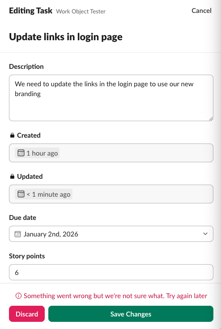Click calendar icon in Due date field

17,234
